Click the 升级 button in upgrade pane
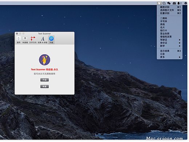Viewport: 189px width, 142px height. pos(44,80)
